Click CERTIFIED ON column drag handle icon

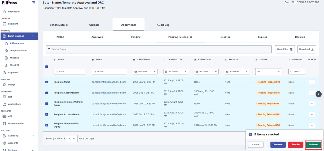pyautogui.click(x=165, y=59)
